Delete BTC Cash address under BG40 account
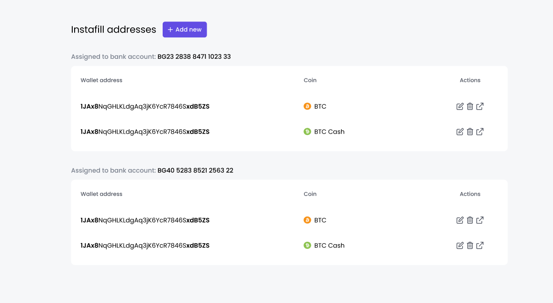The image size is (553, 303). coord(470,246)
